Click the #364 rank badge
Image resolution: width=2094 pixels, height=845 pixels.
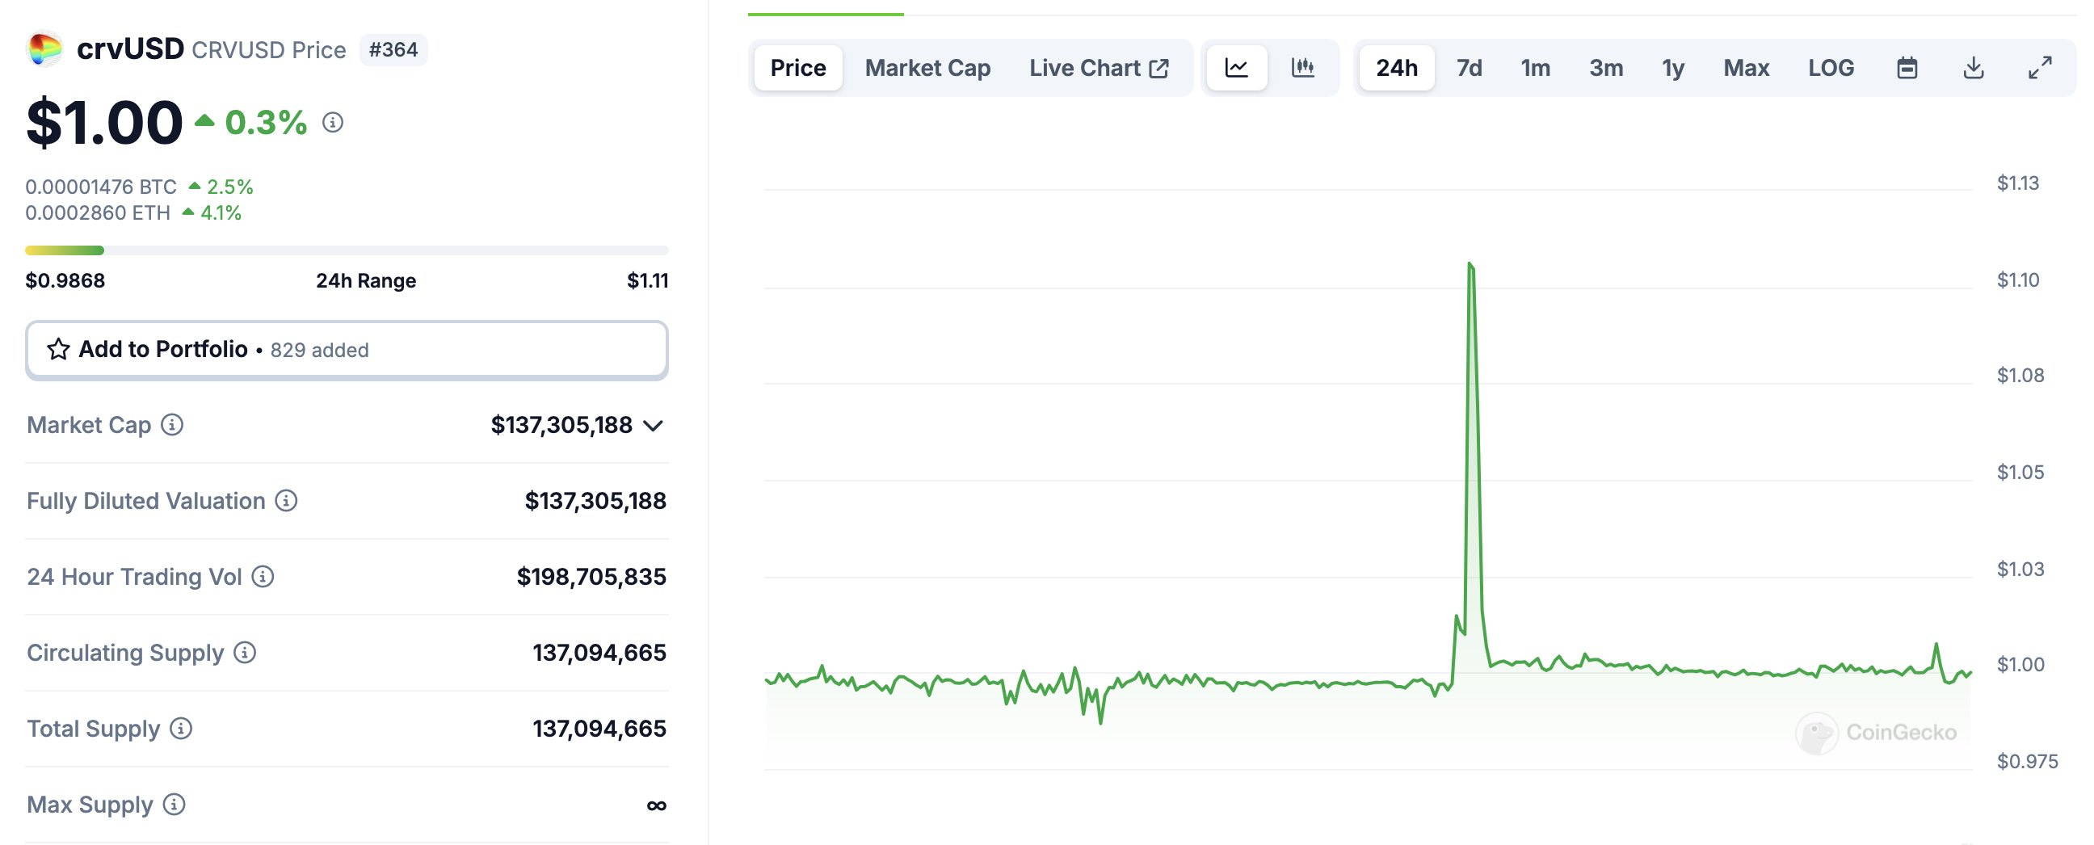point(393,49)
